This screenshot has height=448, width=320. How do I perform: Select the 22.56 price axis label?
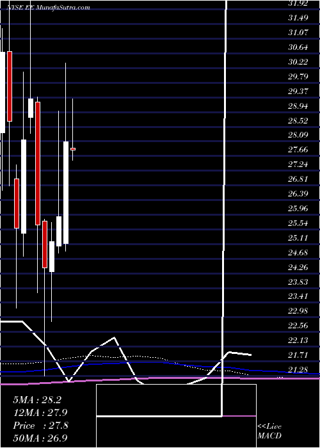click(x=299, y=326)
